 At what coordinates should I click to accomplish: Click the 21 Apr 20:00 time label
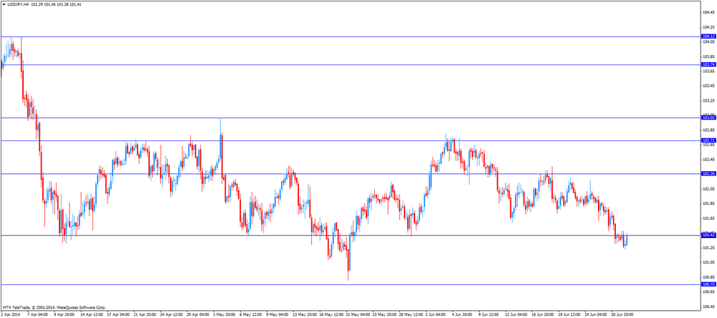click(145, 315)
